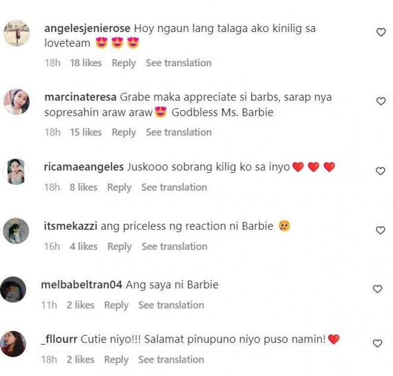View ricamaeangeles's profile photo

click(x=16, y=172)
